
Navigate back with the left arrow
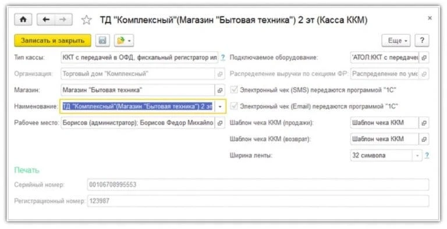click(46, 20)
